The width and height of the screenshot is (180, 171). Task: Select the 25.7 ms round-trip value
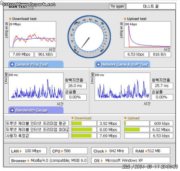click(162, 86)
